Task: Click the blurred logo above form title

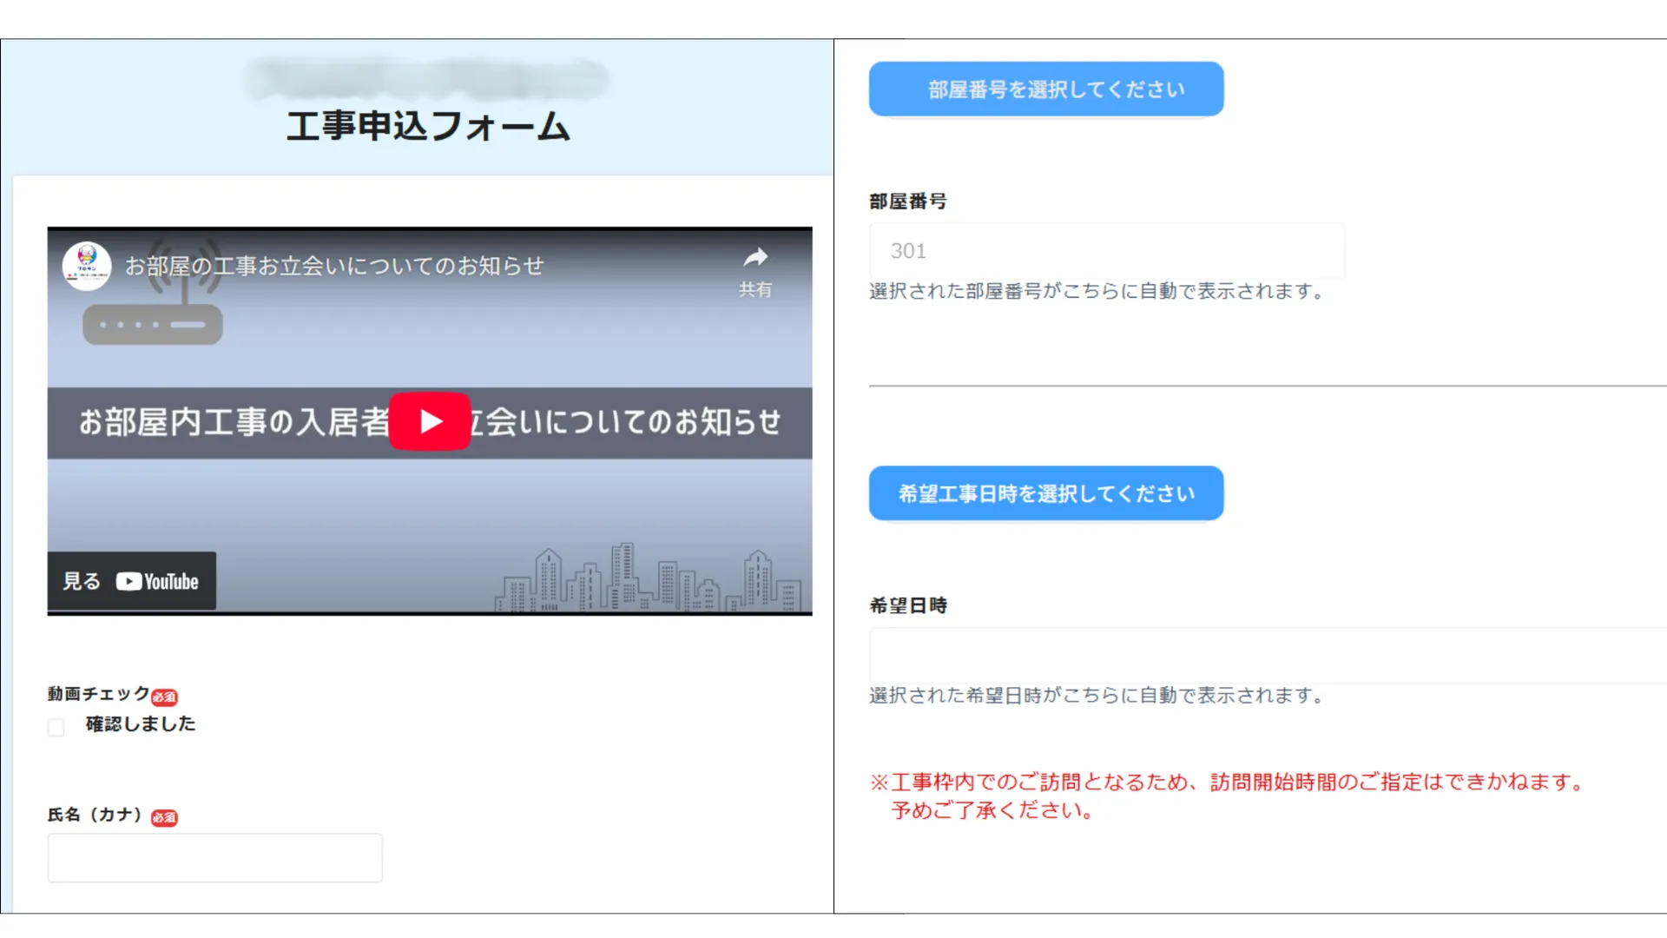Action: click(x=425, y=79)
